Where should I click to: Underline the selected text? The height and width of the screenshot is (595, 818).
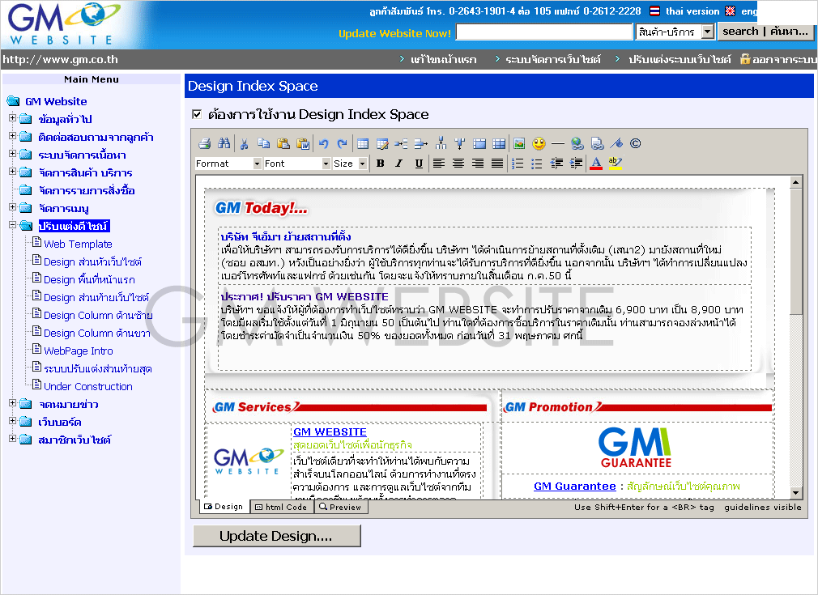419,164
